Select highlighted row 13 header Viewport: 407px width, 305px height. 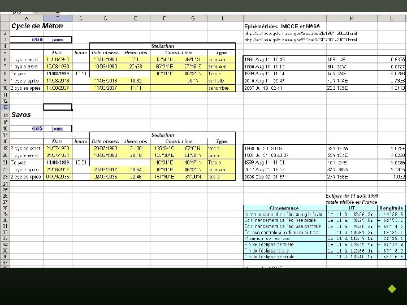(x=5, y=107)
